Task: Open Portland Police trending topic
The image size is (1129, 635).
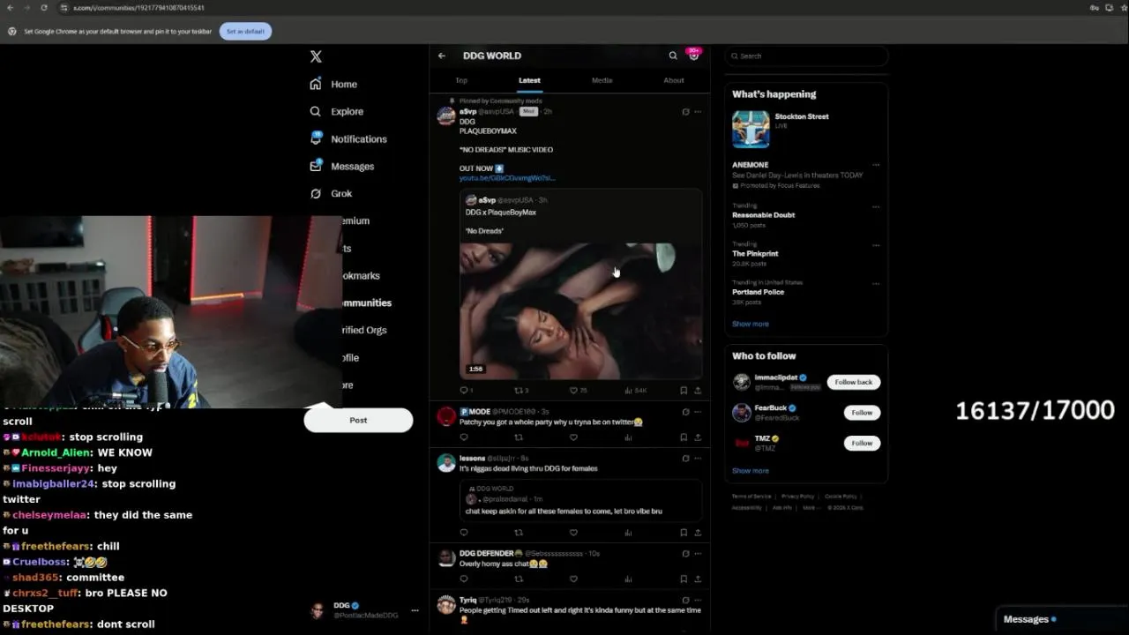Action: click(758, 292)
